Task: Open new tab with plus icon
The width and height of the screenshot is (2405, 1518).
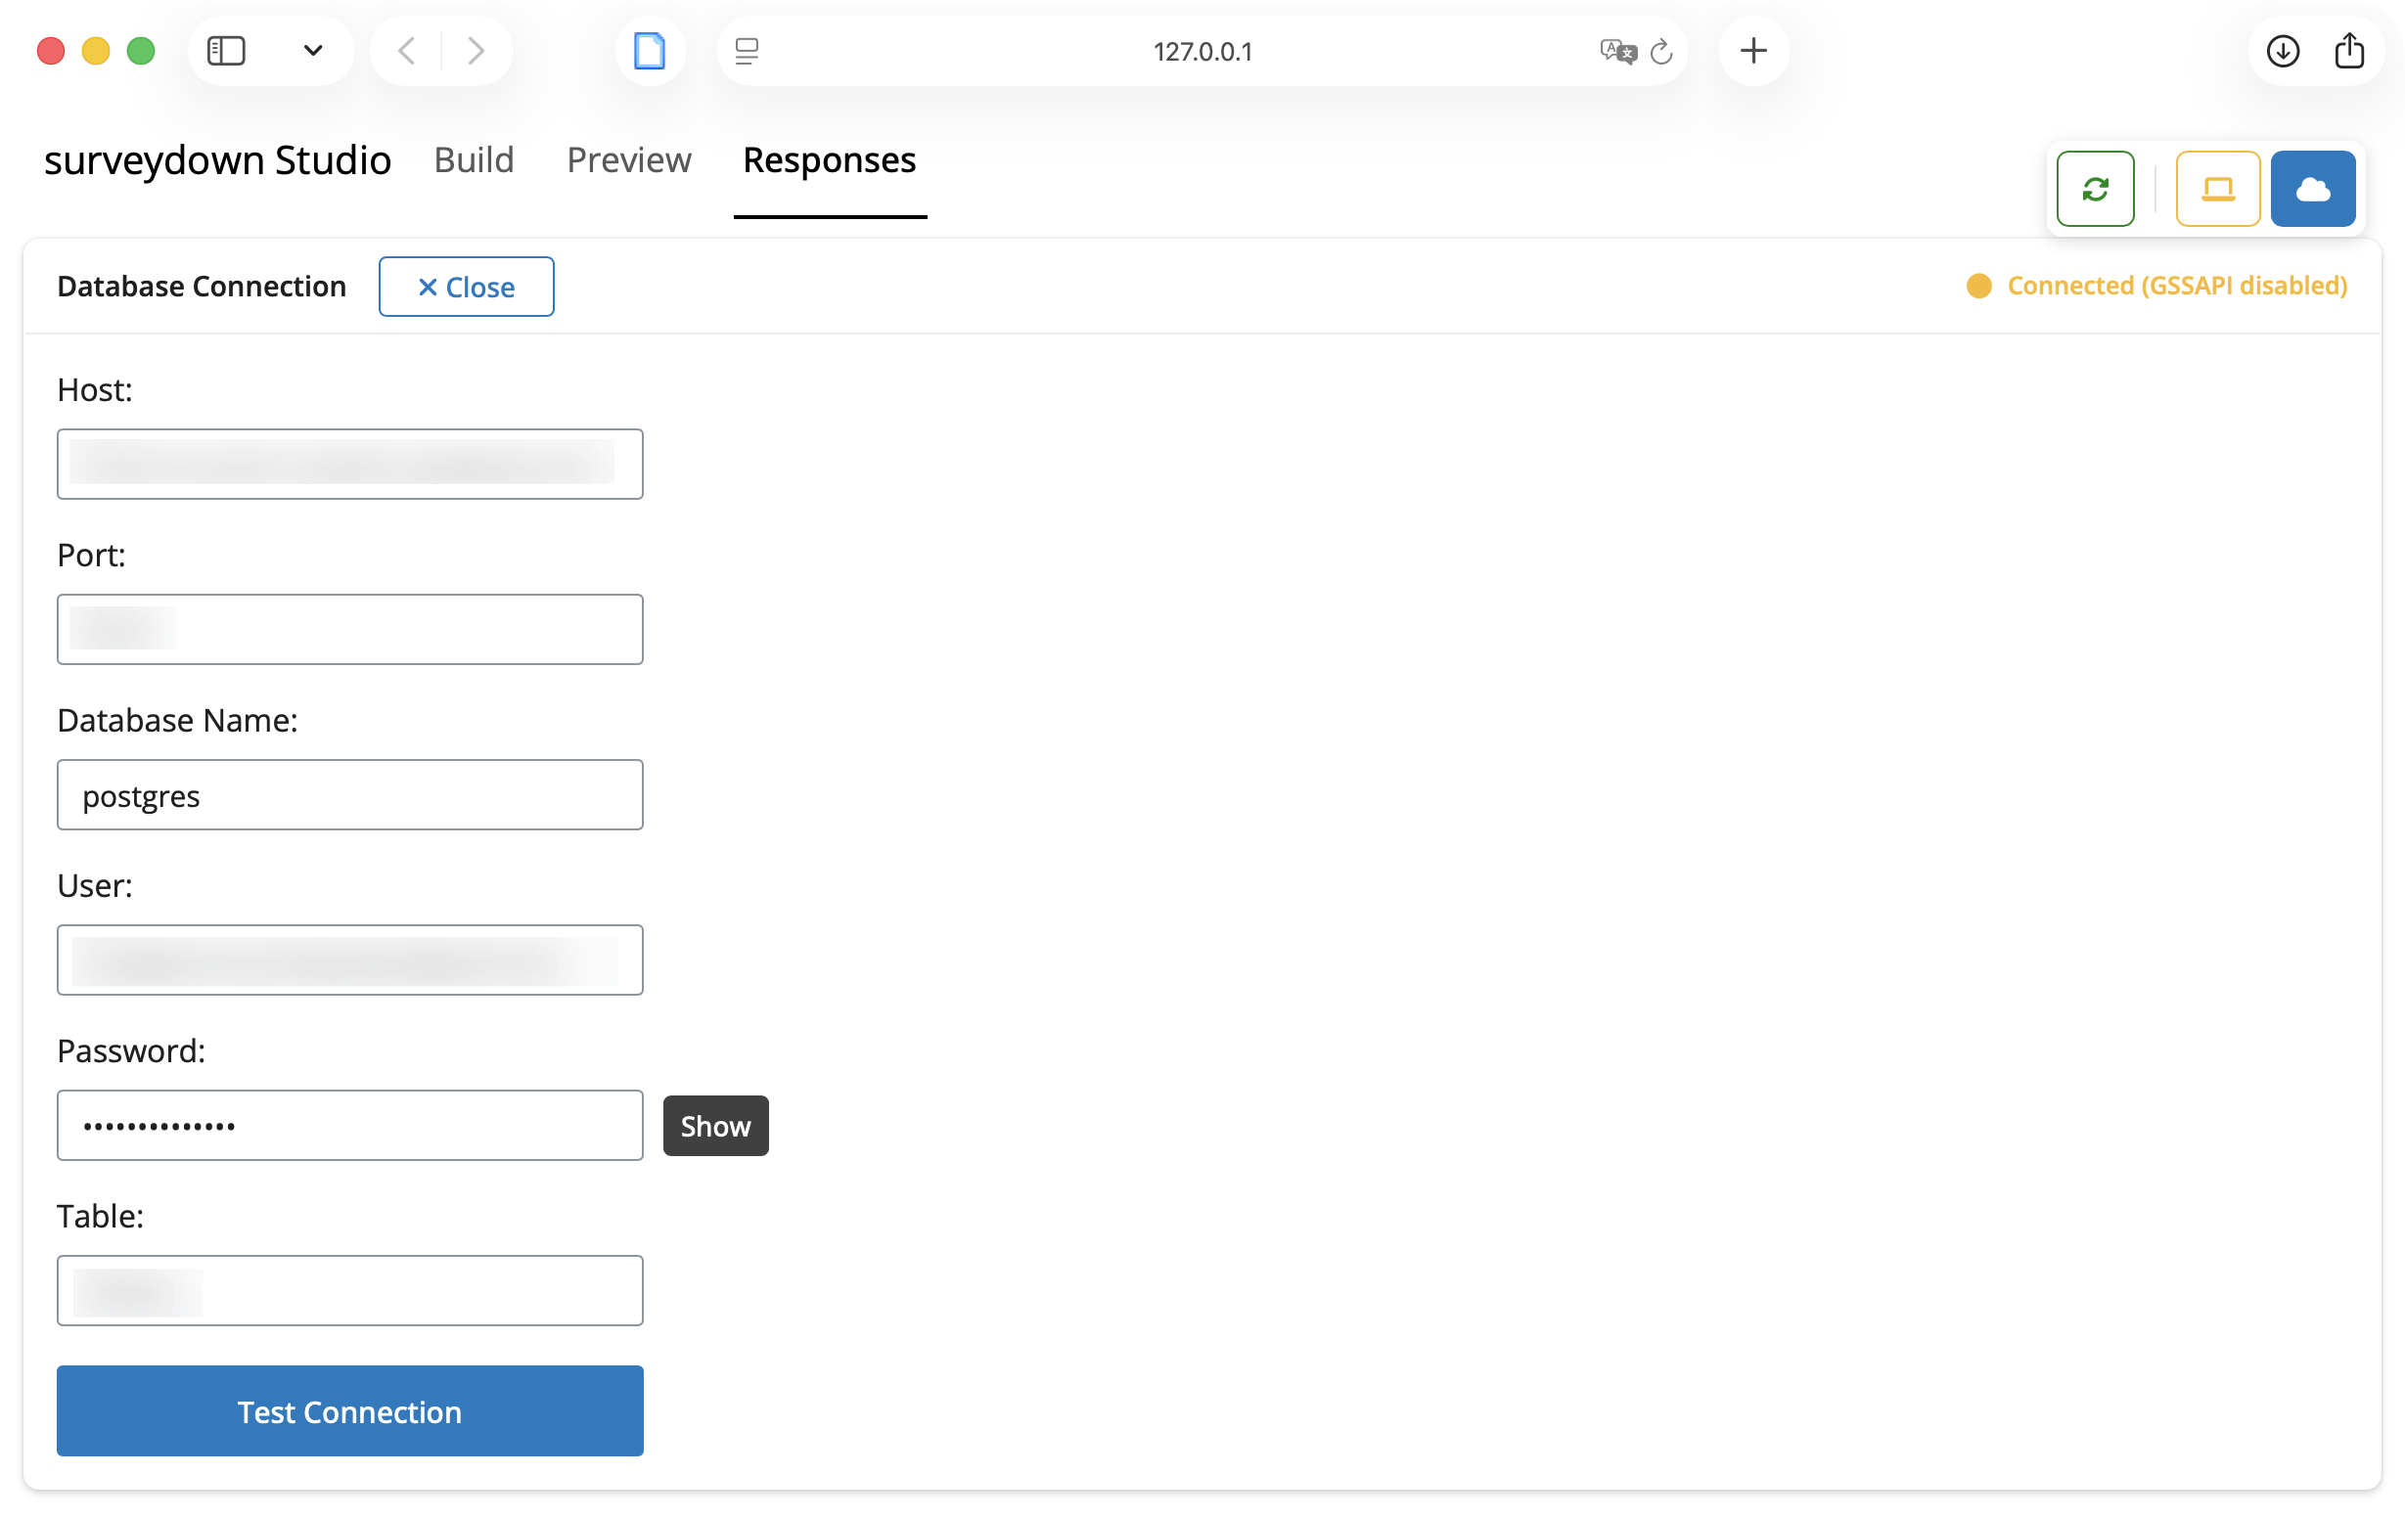Action: tap(1752, 51)
